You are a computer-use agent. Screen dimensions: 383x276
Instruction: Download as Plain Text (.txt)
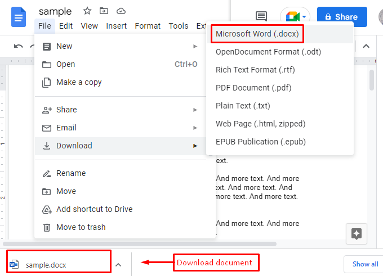(x=280, y=106)
